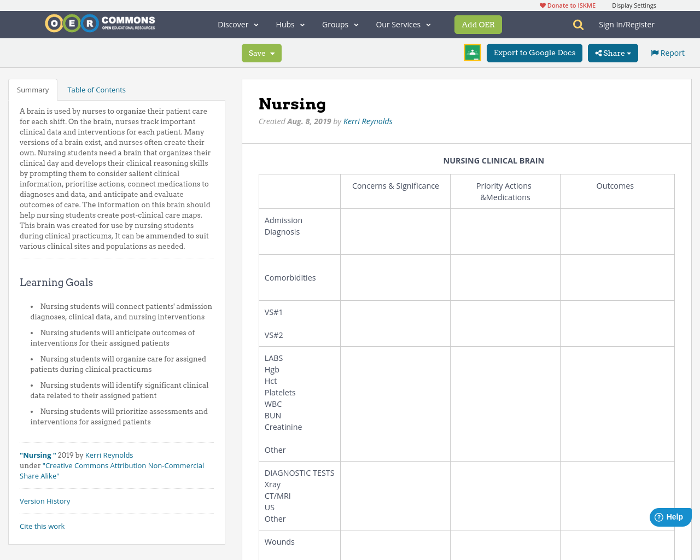
Task: Select the Summary tab
Action: 32,89
